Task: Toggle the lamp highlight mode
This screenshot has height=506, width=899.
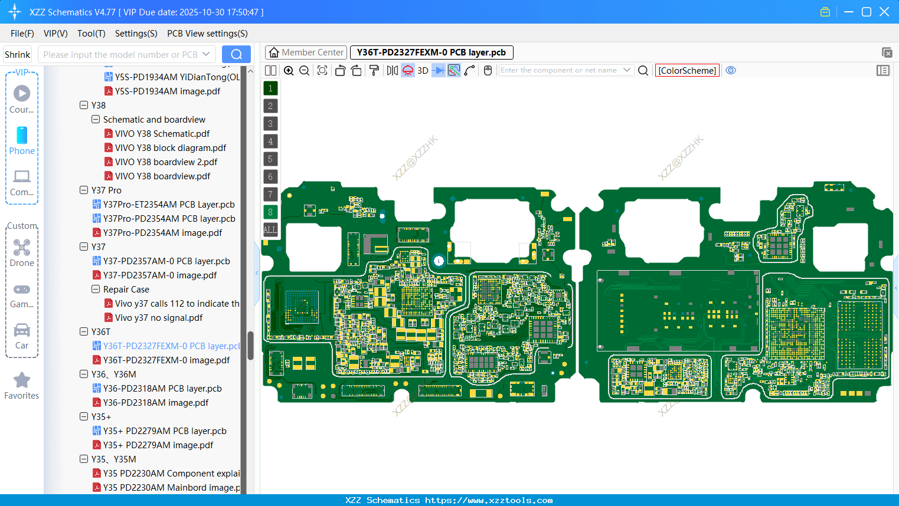Action: (x=407, y=70)
